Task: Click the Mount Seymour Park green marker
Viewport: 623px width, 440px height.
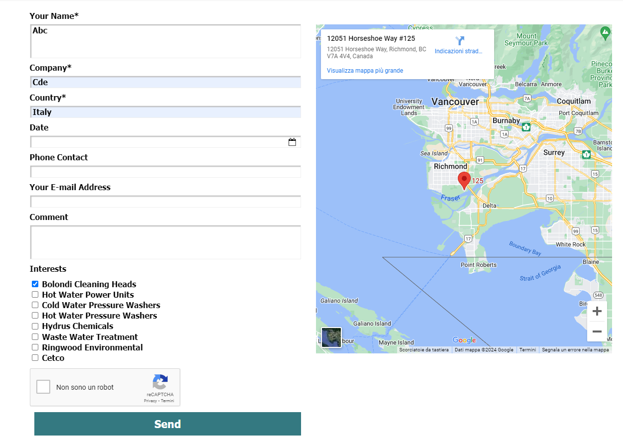Action: pos(605,34)
